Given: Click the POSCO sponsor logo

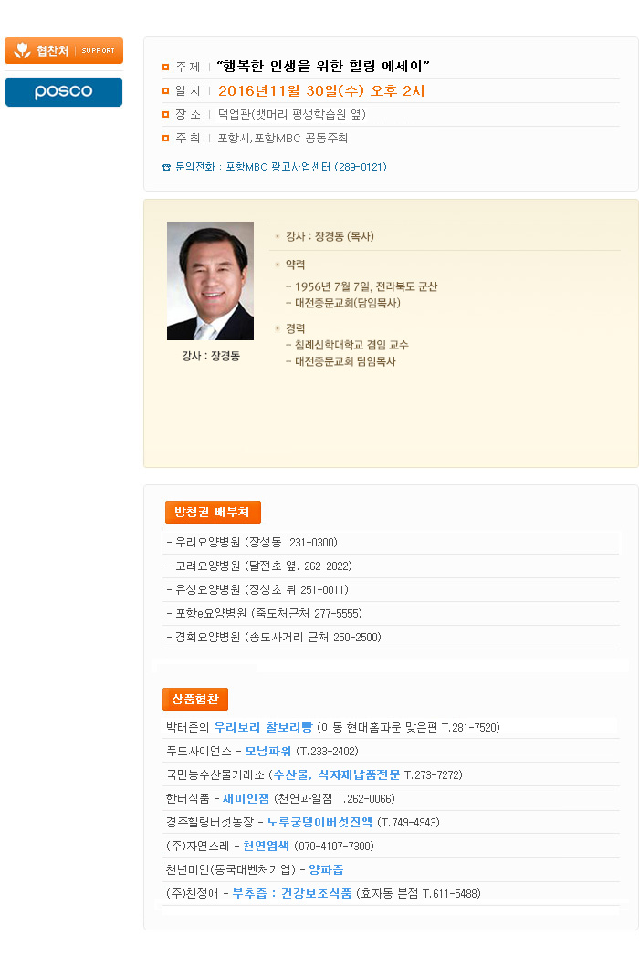Looking at the screenshot, I should click(x=64, y=92).
